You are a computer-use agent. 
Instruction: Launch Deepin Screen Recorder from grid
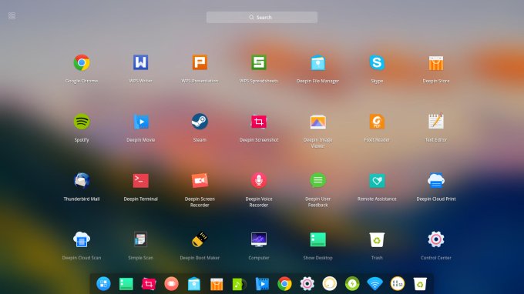coord(200,181)
